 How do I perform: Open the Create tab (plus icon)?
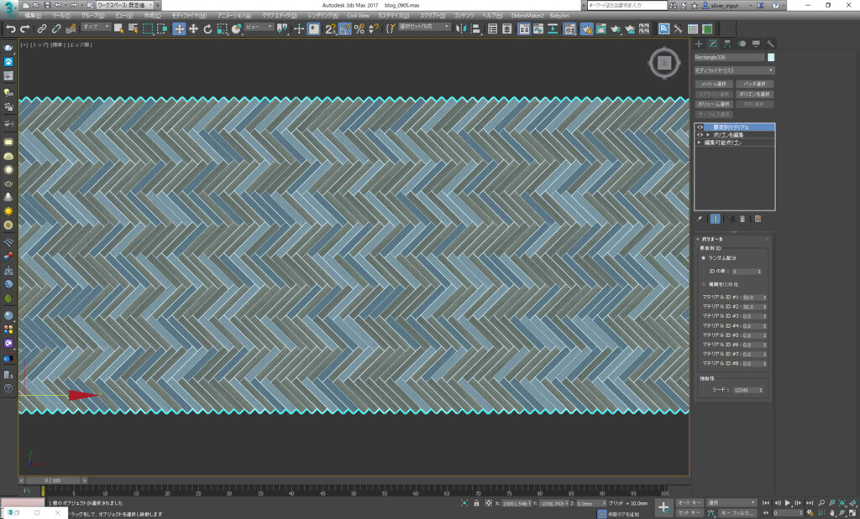point(699,44)
